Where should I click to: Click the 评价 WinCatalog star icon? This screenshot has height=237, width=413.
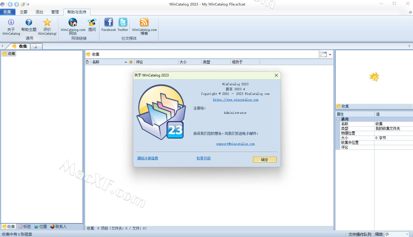(47, 22)
